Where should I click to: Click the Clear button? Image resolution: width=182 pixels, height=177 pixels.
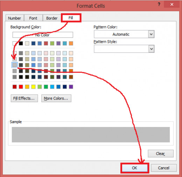[161, 153]
